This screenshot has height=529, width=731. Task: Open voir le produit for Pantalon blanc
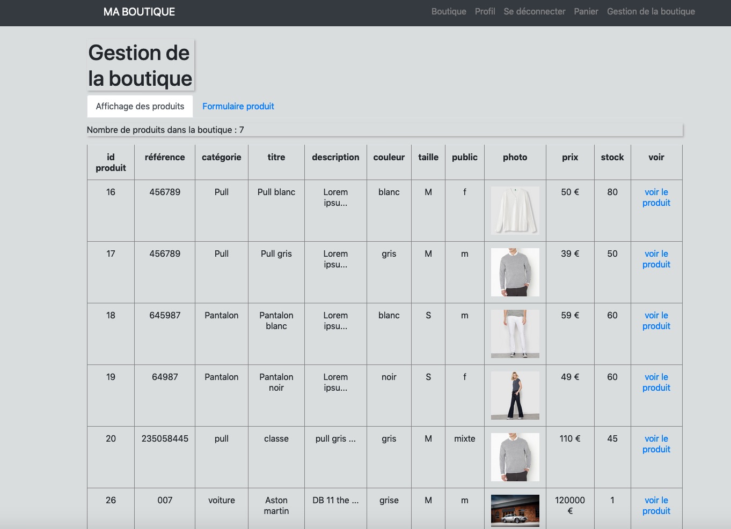click(656, 321)
